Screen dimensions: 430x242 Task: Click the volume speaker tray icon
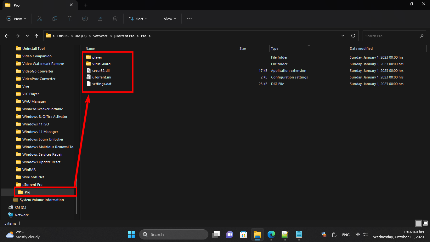365,235
